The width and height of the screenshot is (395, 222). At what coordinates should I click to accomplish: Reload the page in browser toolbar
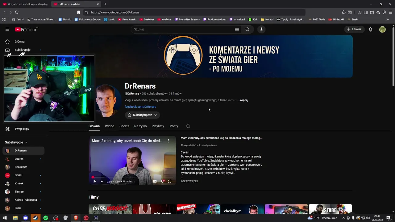click(17, 12)
